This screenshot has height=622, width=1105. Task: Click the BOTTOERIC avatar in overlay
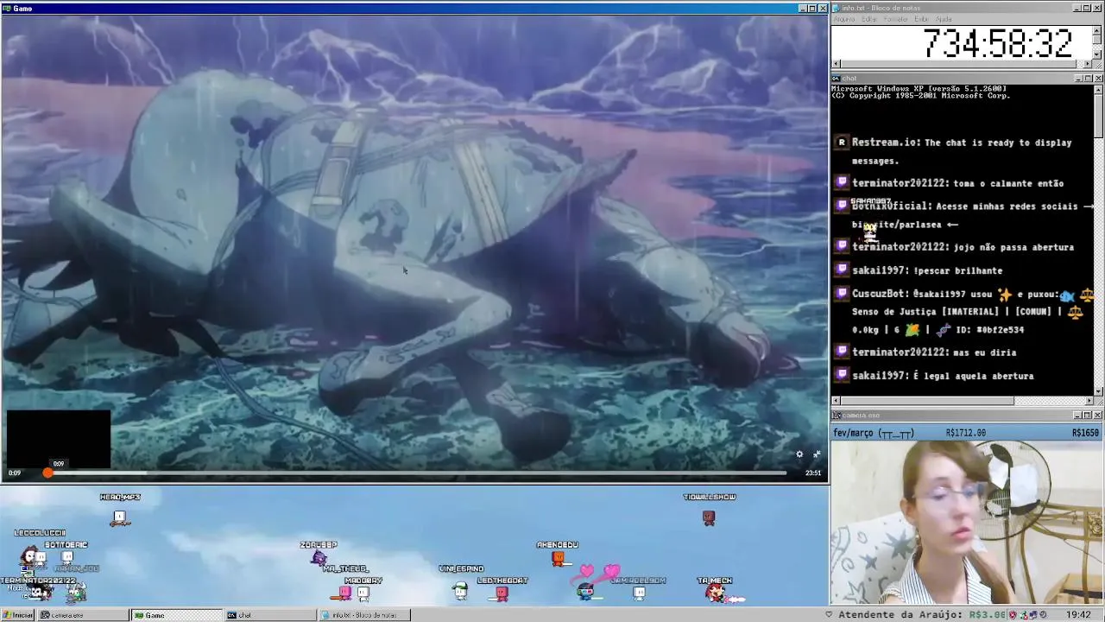pos(67,557)
